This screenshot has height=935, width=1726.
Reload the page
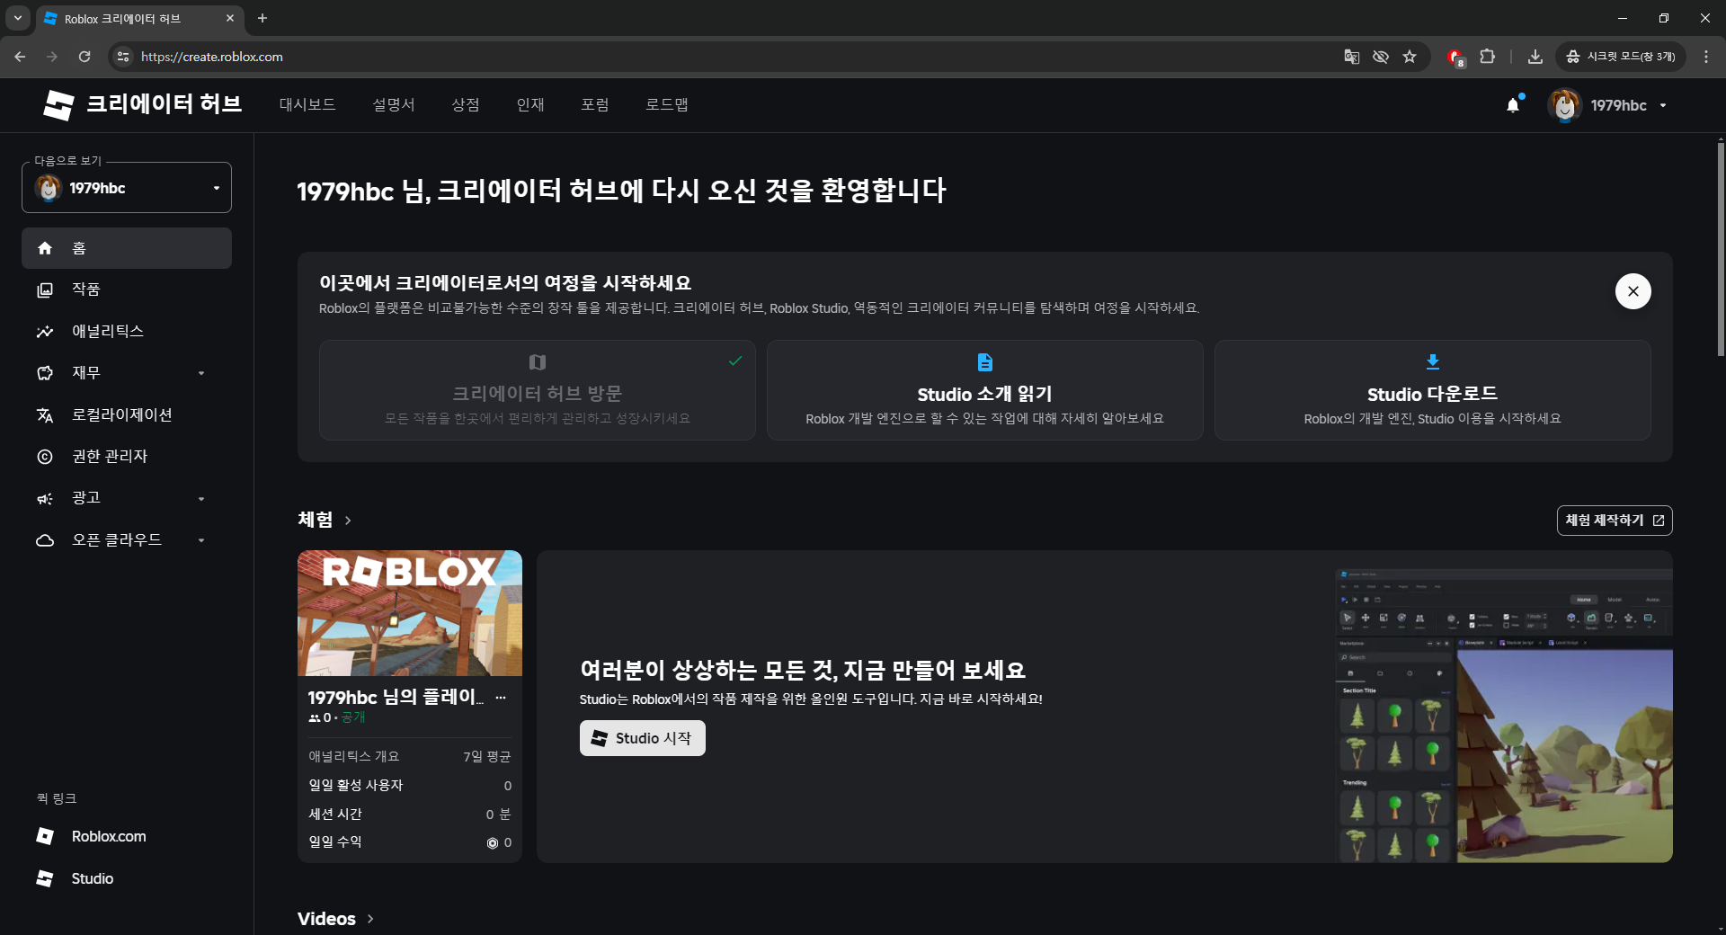tap(85, 57)
